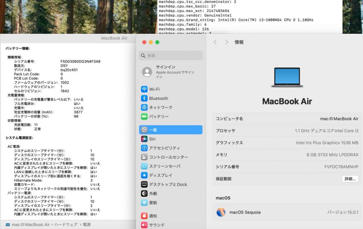Click the 低電力モード row

57,184
